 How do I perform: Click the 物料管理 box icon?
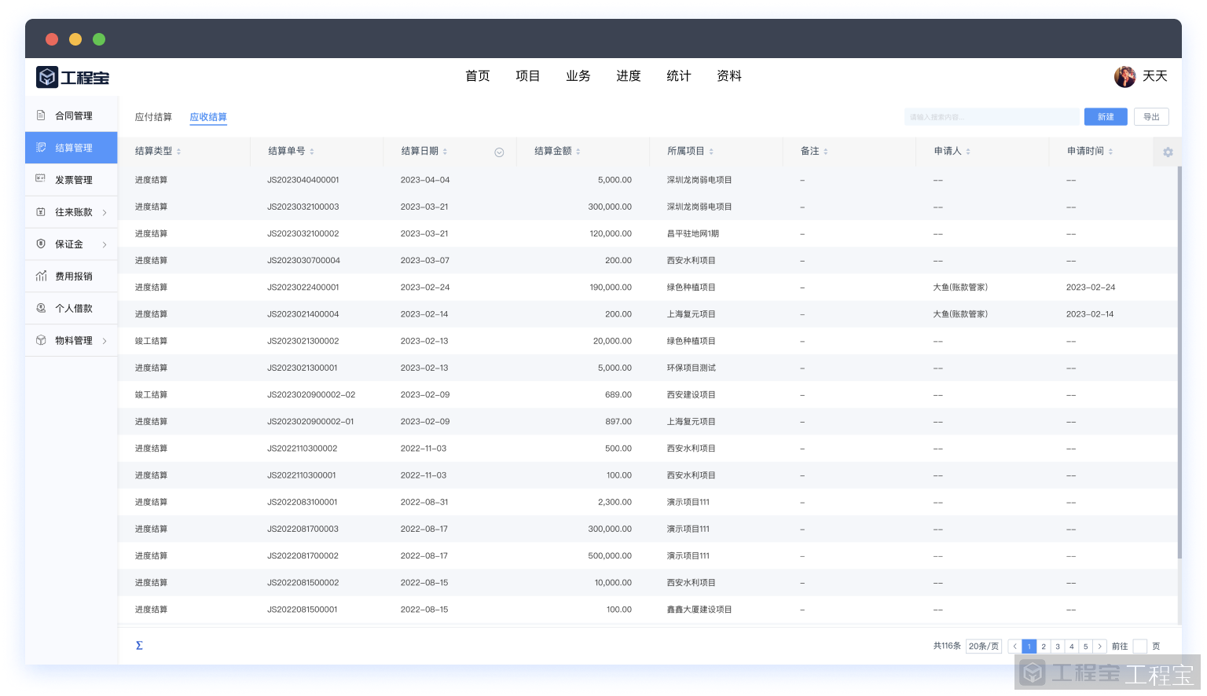point(41,340)
